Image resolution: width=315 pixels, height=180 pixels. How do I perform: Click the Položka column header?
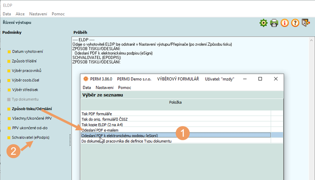click(175, 102)
